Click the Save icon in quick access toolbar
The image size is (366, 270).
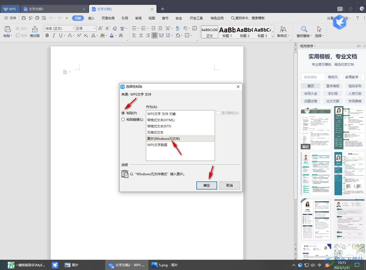(x=24, y=18)
